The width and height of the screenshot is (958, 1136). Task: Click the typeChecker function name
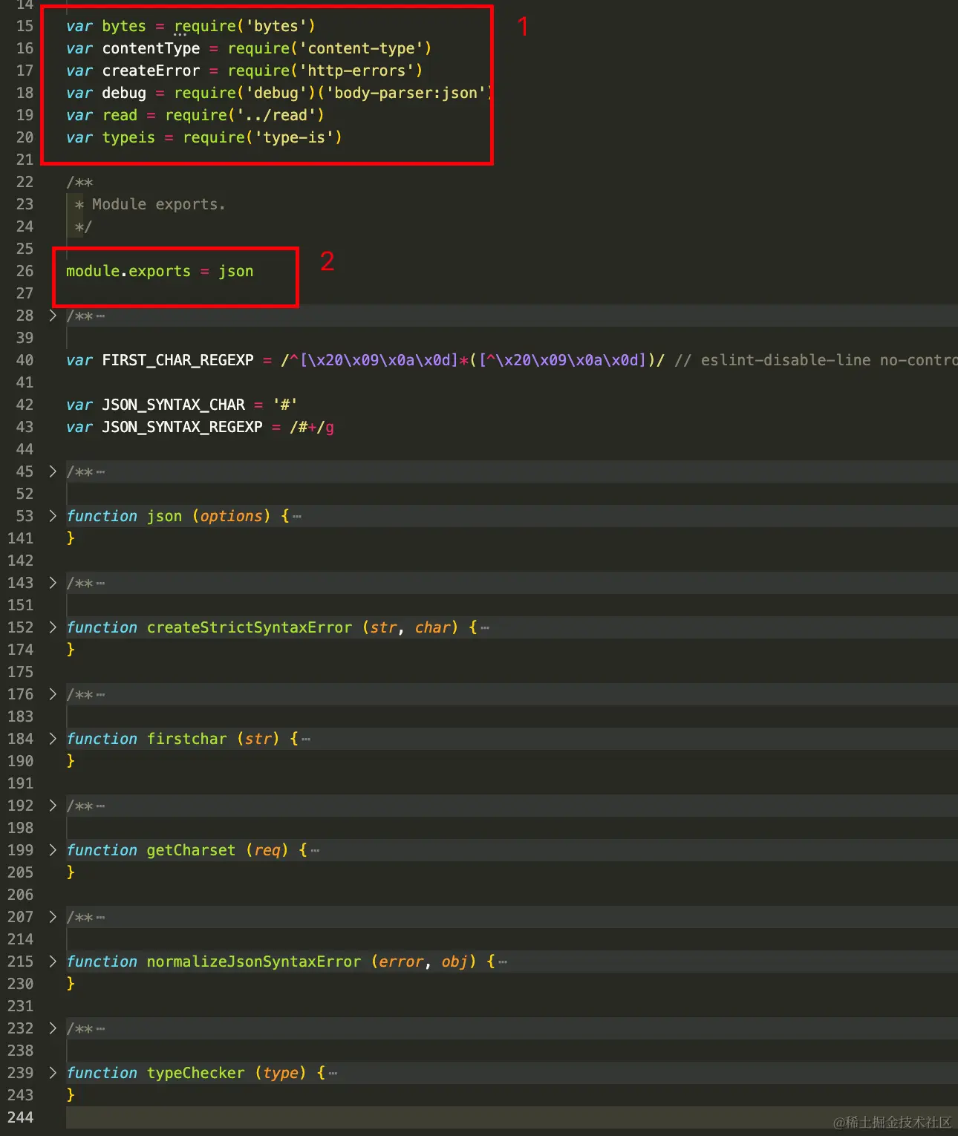(195, 1073)
